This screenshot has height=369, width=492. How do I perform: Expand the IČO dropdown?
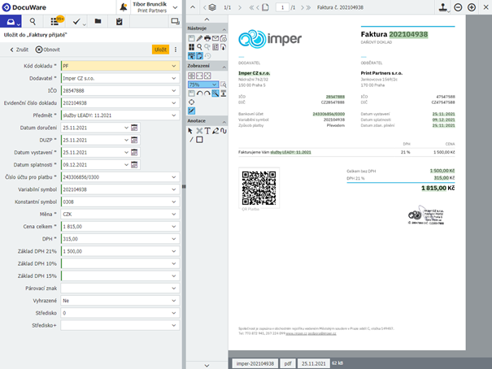(174, 90)
